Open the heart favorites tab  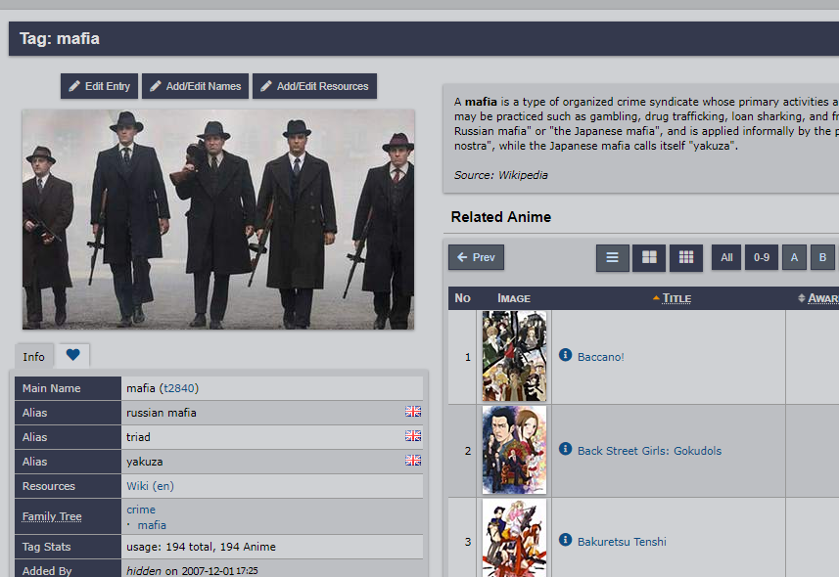click(73, 355)
